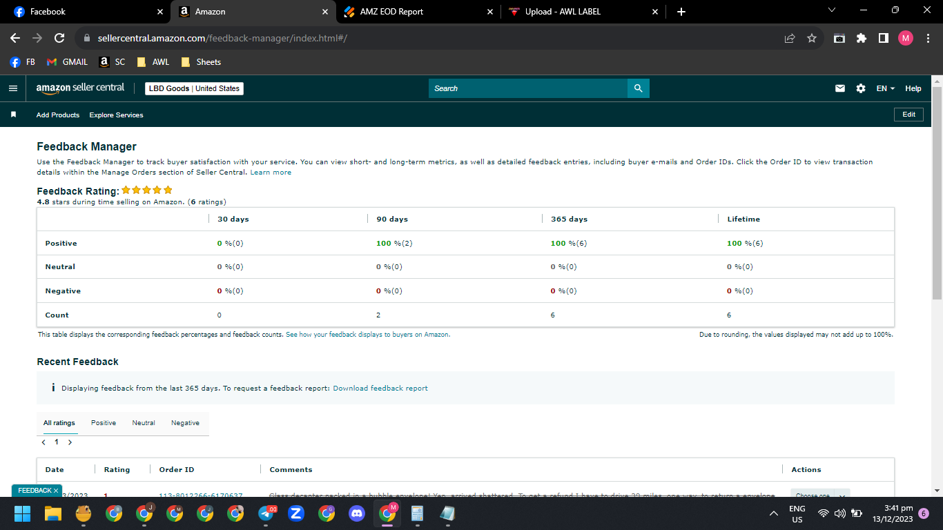Image resolution: width=943 pixels, height=530 pixels.
Task: Open the LBD Goods United States account switcher
Action: 194,88
